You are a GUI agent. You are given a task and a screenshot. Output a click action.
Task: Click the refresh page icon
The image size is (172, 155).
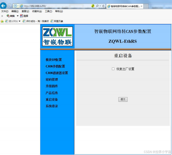pos(103,6)
